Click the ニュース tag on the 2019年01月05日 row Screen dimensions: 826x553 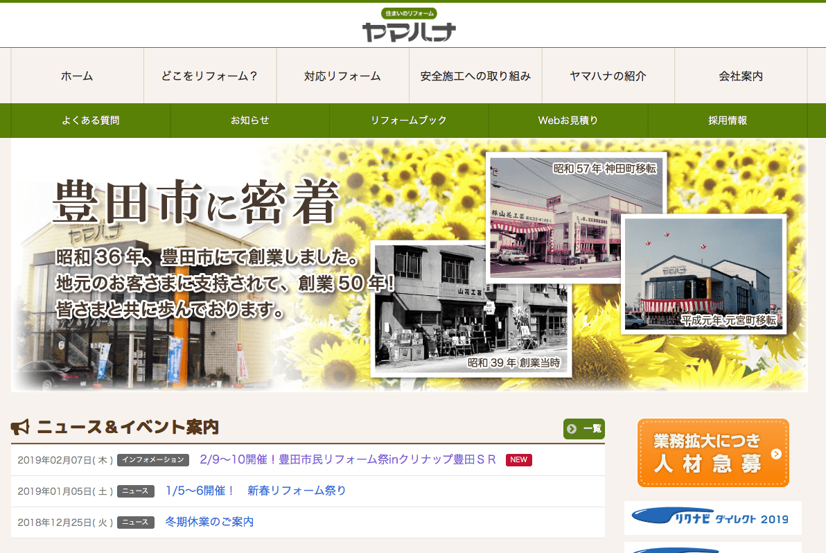point(135,491)
